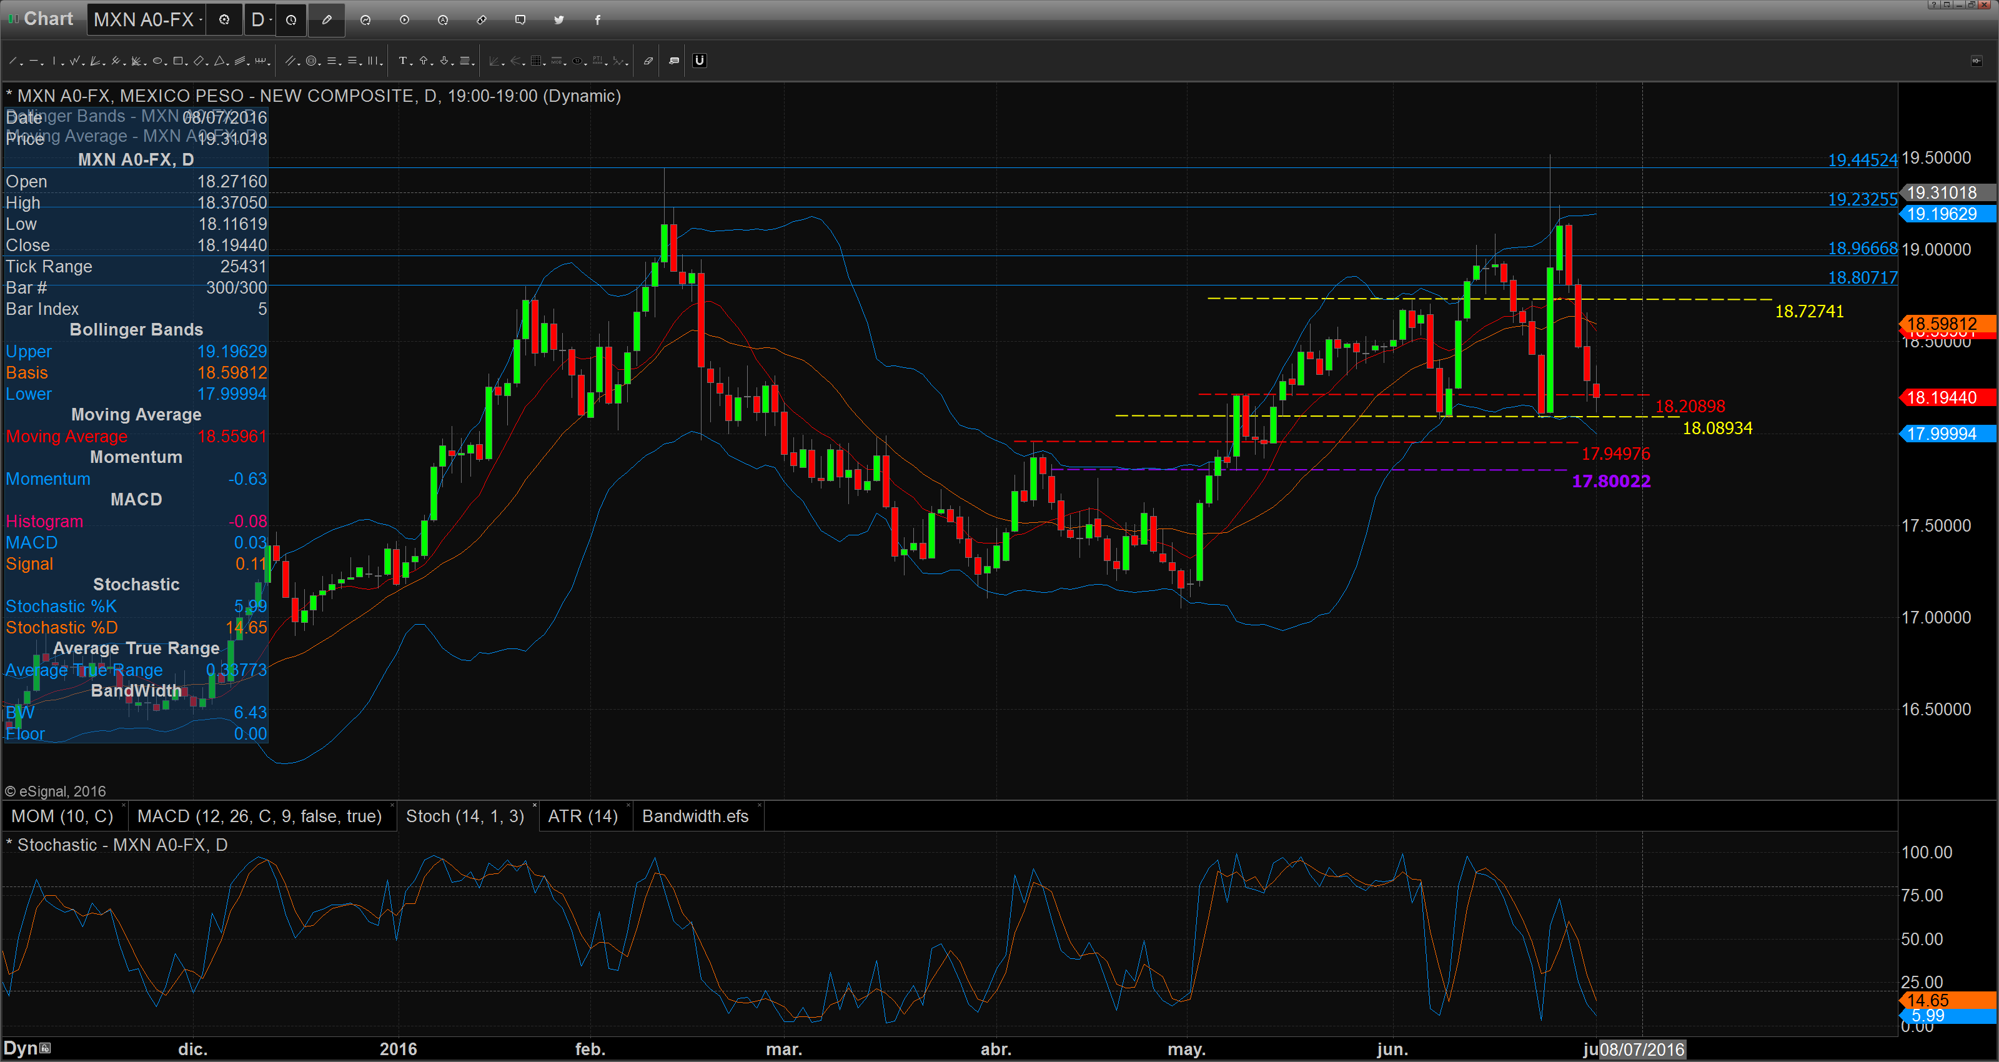
Task: Click the chat bubble icon
Action: [x=521, y=20]
